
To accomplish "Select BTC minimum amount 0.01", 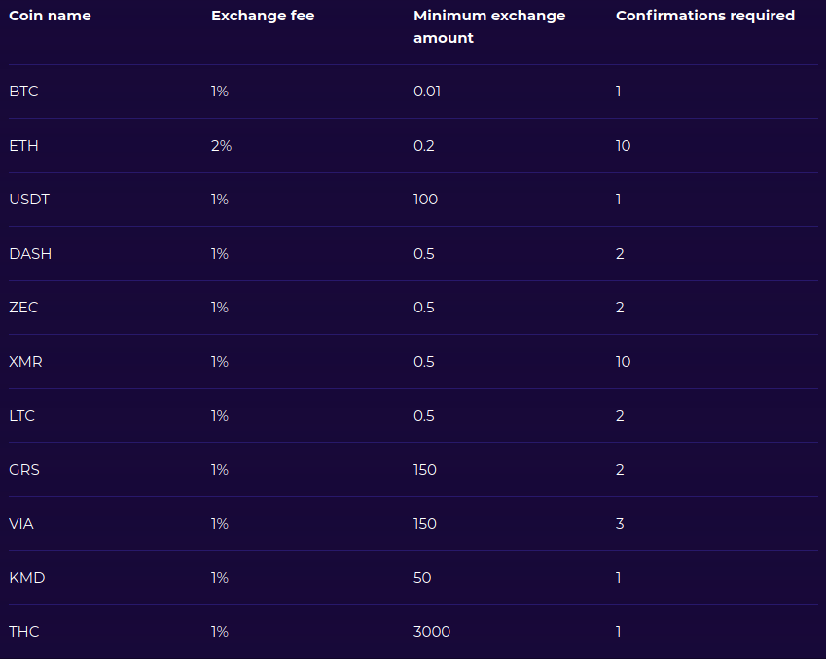I will (427, 92).
